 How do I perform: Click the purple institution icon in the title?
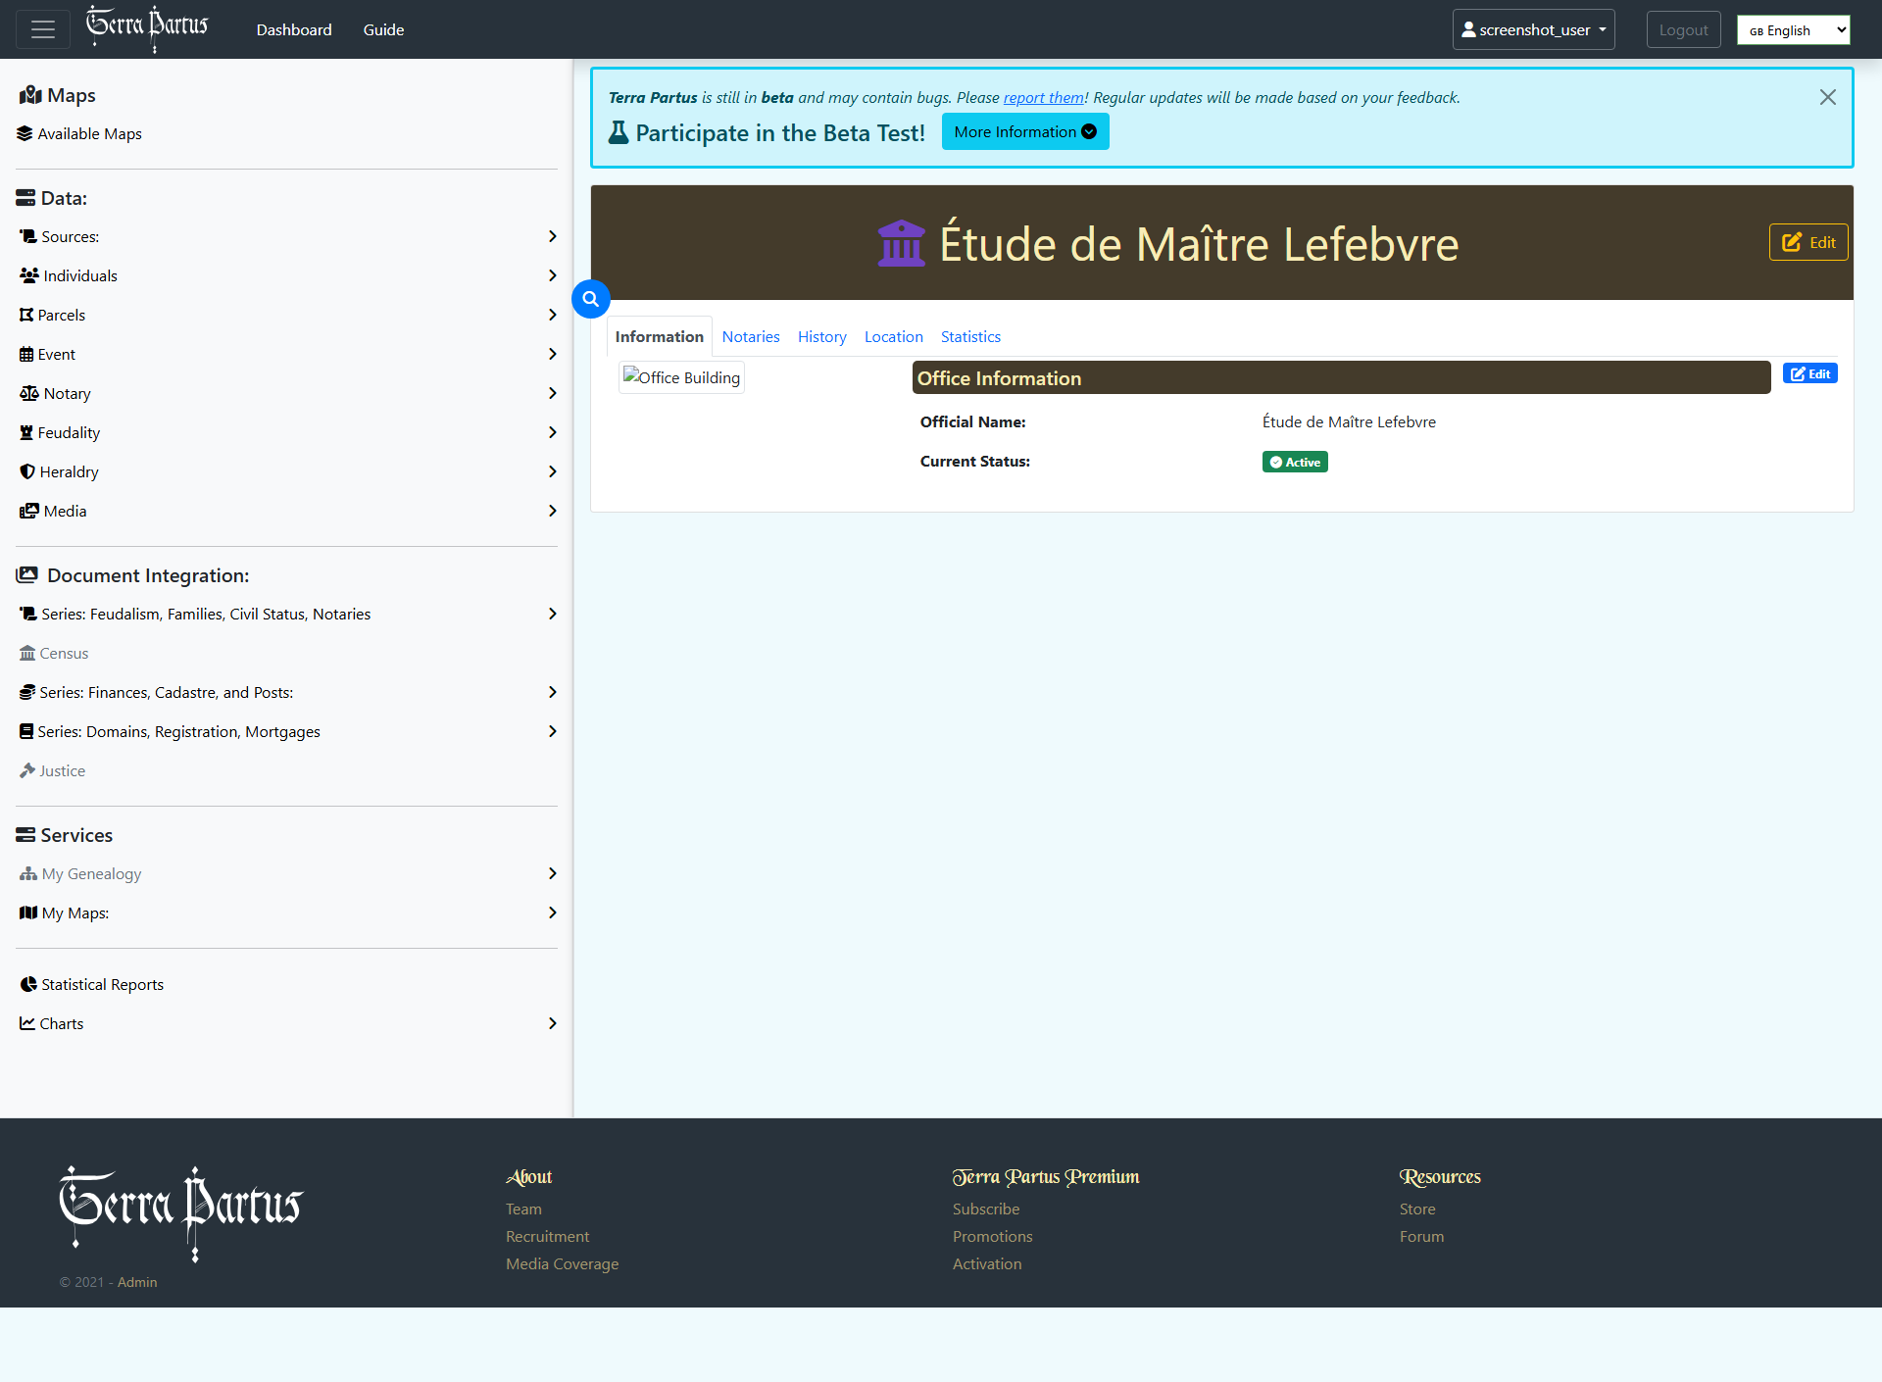click(901, 243)
